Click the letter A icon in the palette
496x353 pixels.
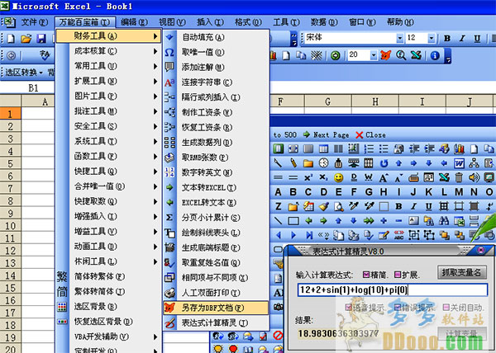tap(278, 192)
